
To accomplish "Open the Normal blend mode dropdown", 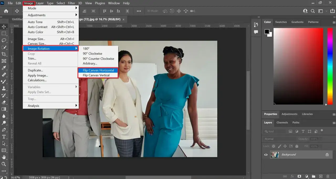I will click(279, 139).
